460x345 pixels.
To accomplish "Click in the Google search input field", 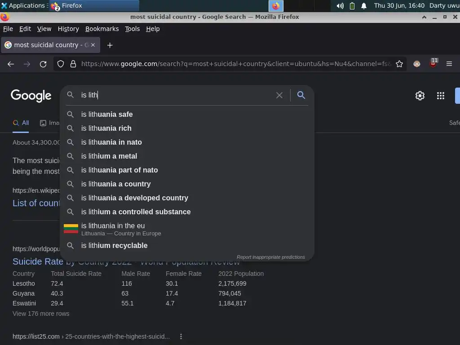I will [176, 95].
